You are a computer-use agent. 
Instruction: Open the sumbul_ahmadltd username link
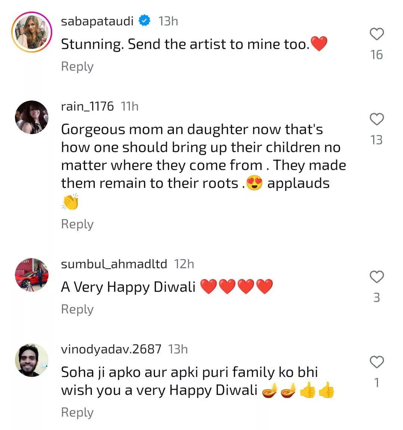click(x=114, y=264)
